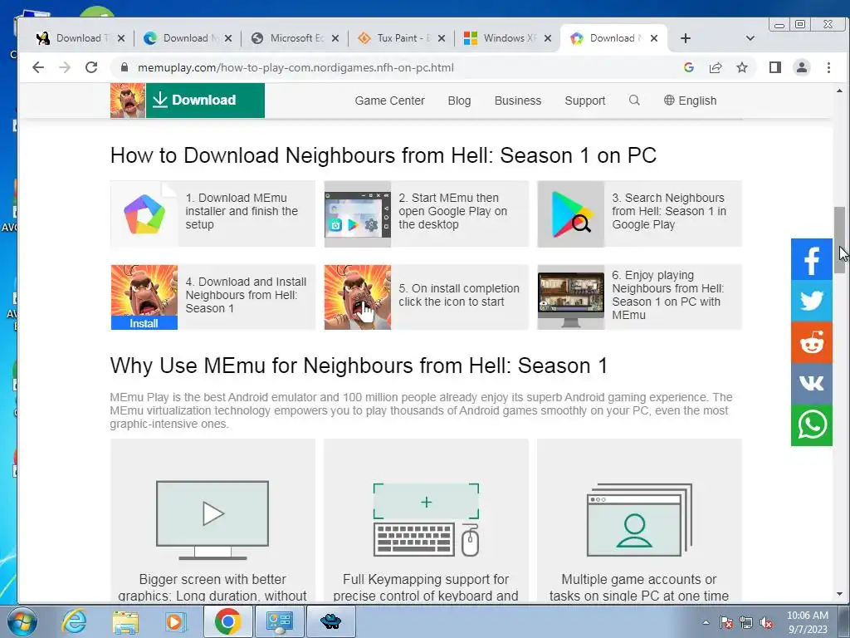Screen dimensions: 850x638
Task: Click the scrollbar down arrow
Action: tap(839, 594)
